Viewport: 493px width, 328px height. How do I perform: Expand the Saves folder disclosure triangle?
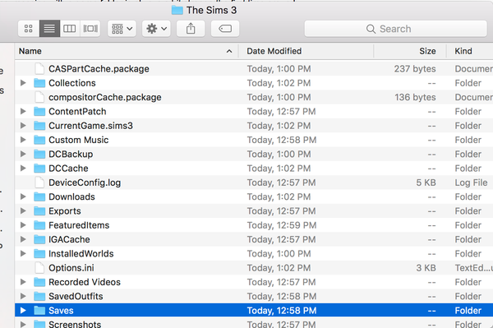click(23, 311)
